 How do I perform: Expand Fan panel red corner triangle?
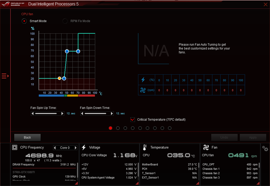[258, 183]
